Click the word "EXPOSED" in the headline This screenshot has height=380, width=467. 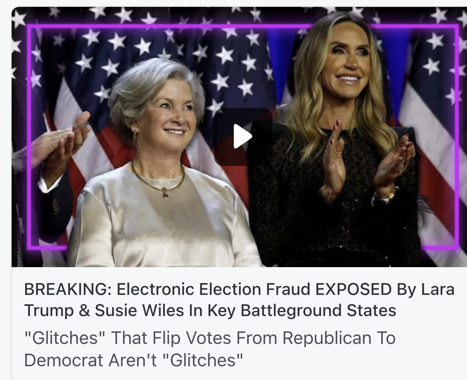(x=353, y=289)
